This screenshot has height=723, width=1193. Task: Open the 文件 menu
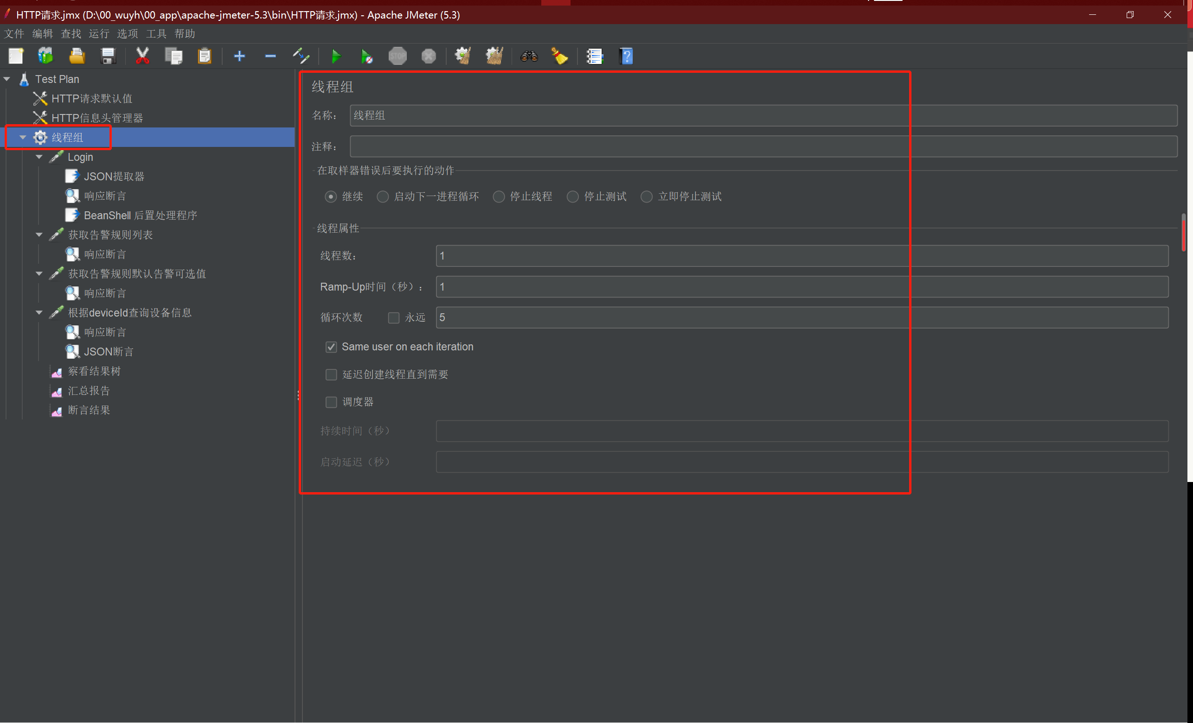pos(14,33)
